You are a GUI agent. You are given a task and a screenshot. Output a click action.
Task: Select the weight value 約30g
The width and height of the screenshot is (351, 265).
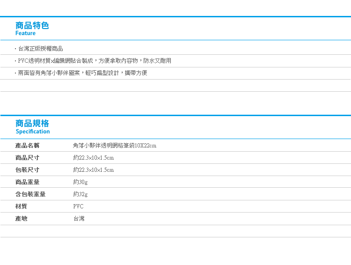80,182
